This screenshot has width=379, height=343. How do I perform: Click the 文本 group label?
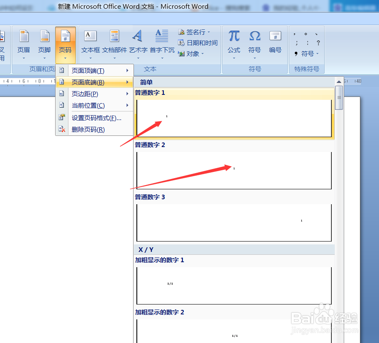point(150,69)
